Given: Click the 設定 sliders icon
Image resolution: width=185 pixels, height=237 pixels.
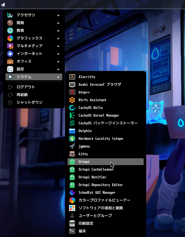Looking at the screenshot, I should click(x=10, y=69).
